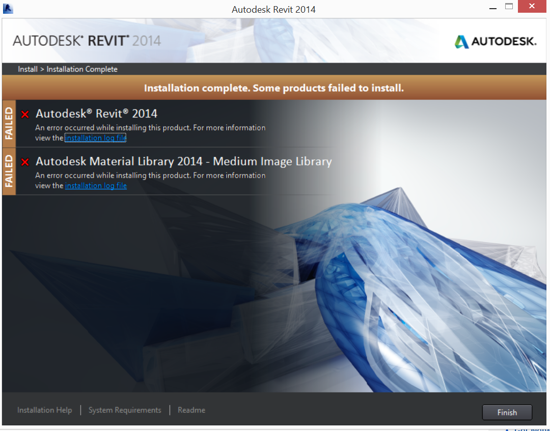Click the Revit application icon in title bar
Screen dimensions: 550x431
tap(7, 8)
